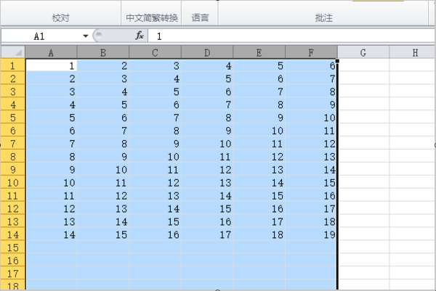The image size is (436, 291).
Task: Click cell F1 containing 6
Action: pos(311,65)
